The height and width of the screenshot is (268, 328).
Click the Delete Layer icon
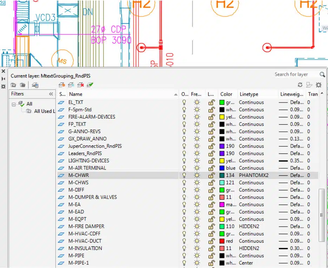pos(81,85)
